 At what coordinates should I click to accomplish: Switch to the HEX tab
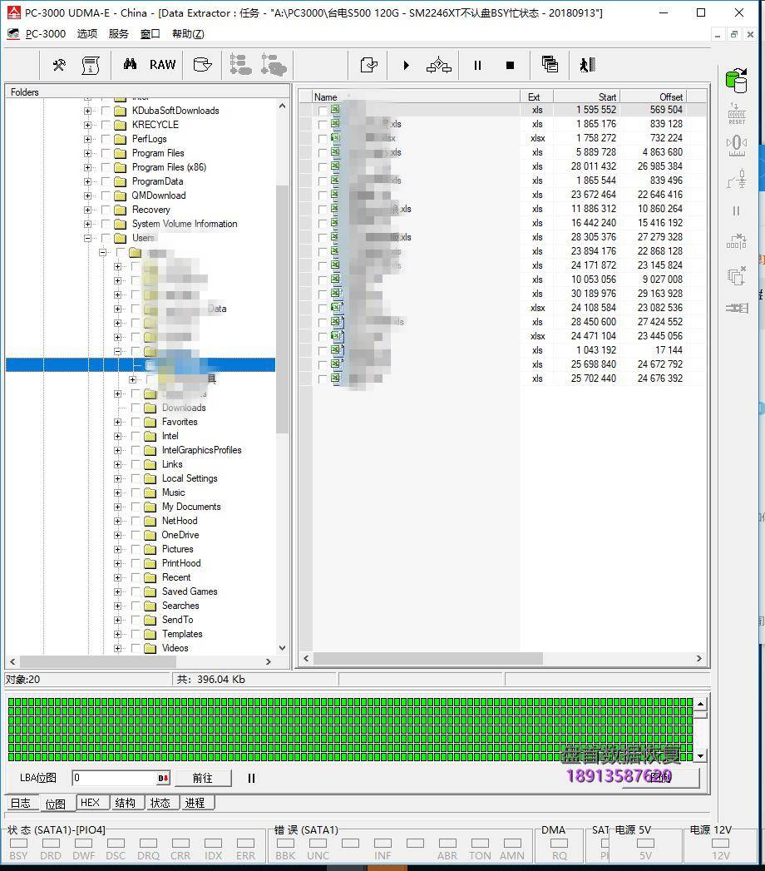[x=90, y=803]
